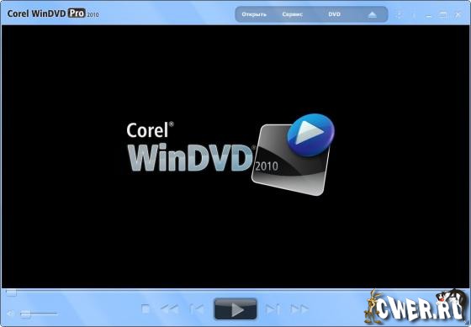Viewport: 471px width, 327px height.
Task: Switch to full-screen mode icon
Action: click(x=399, y=15)
